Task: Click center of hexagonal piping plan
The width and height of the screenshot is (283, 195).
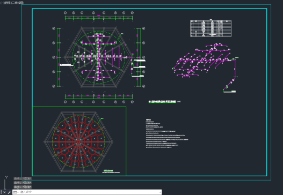Action: [98, 57]
